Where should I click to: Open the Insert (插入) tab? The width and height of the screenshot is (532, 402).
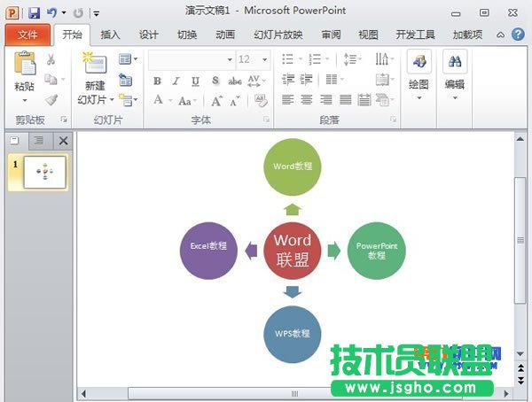tap(110, 35)
